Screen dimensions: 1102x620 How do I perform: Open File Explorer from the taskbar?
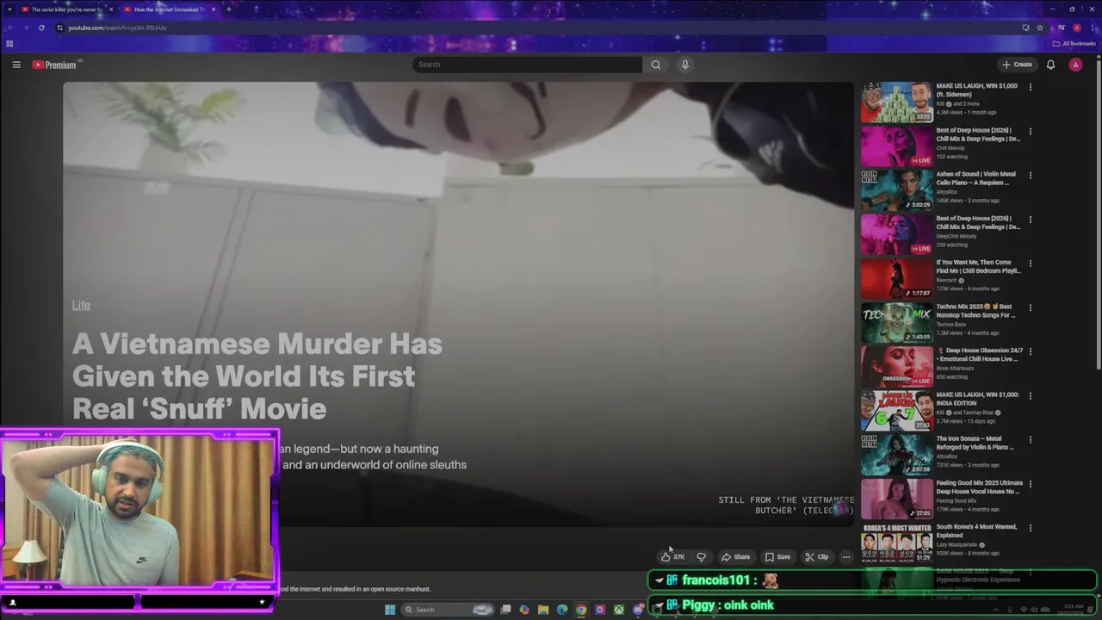(x=543, y=610)
